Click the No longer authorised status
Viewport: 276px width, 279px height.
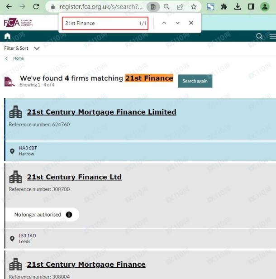pos(38,215)
